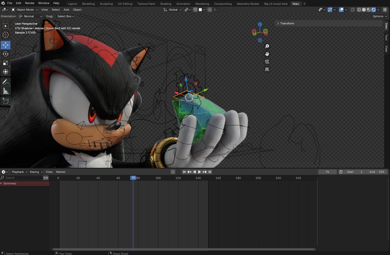
Task: Toggle camera view icon in viewport
Action: (x=267, y=62)
